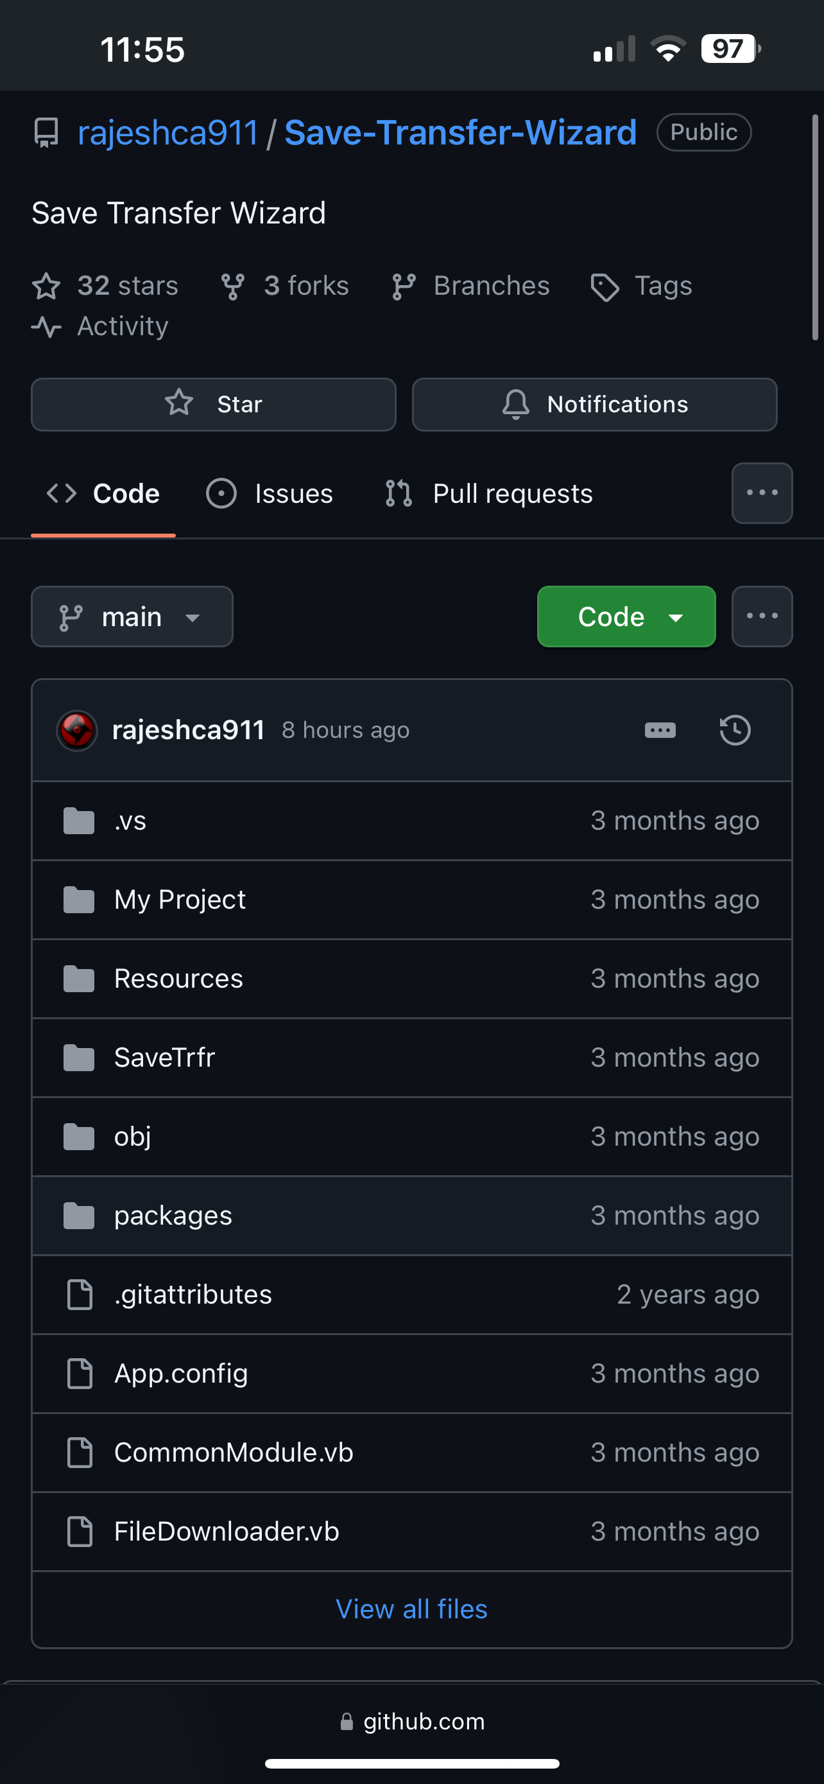
Task: View the 32 stars list
Action: coord(105,285)
